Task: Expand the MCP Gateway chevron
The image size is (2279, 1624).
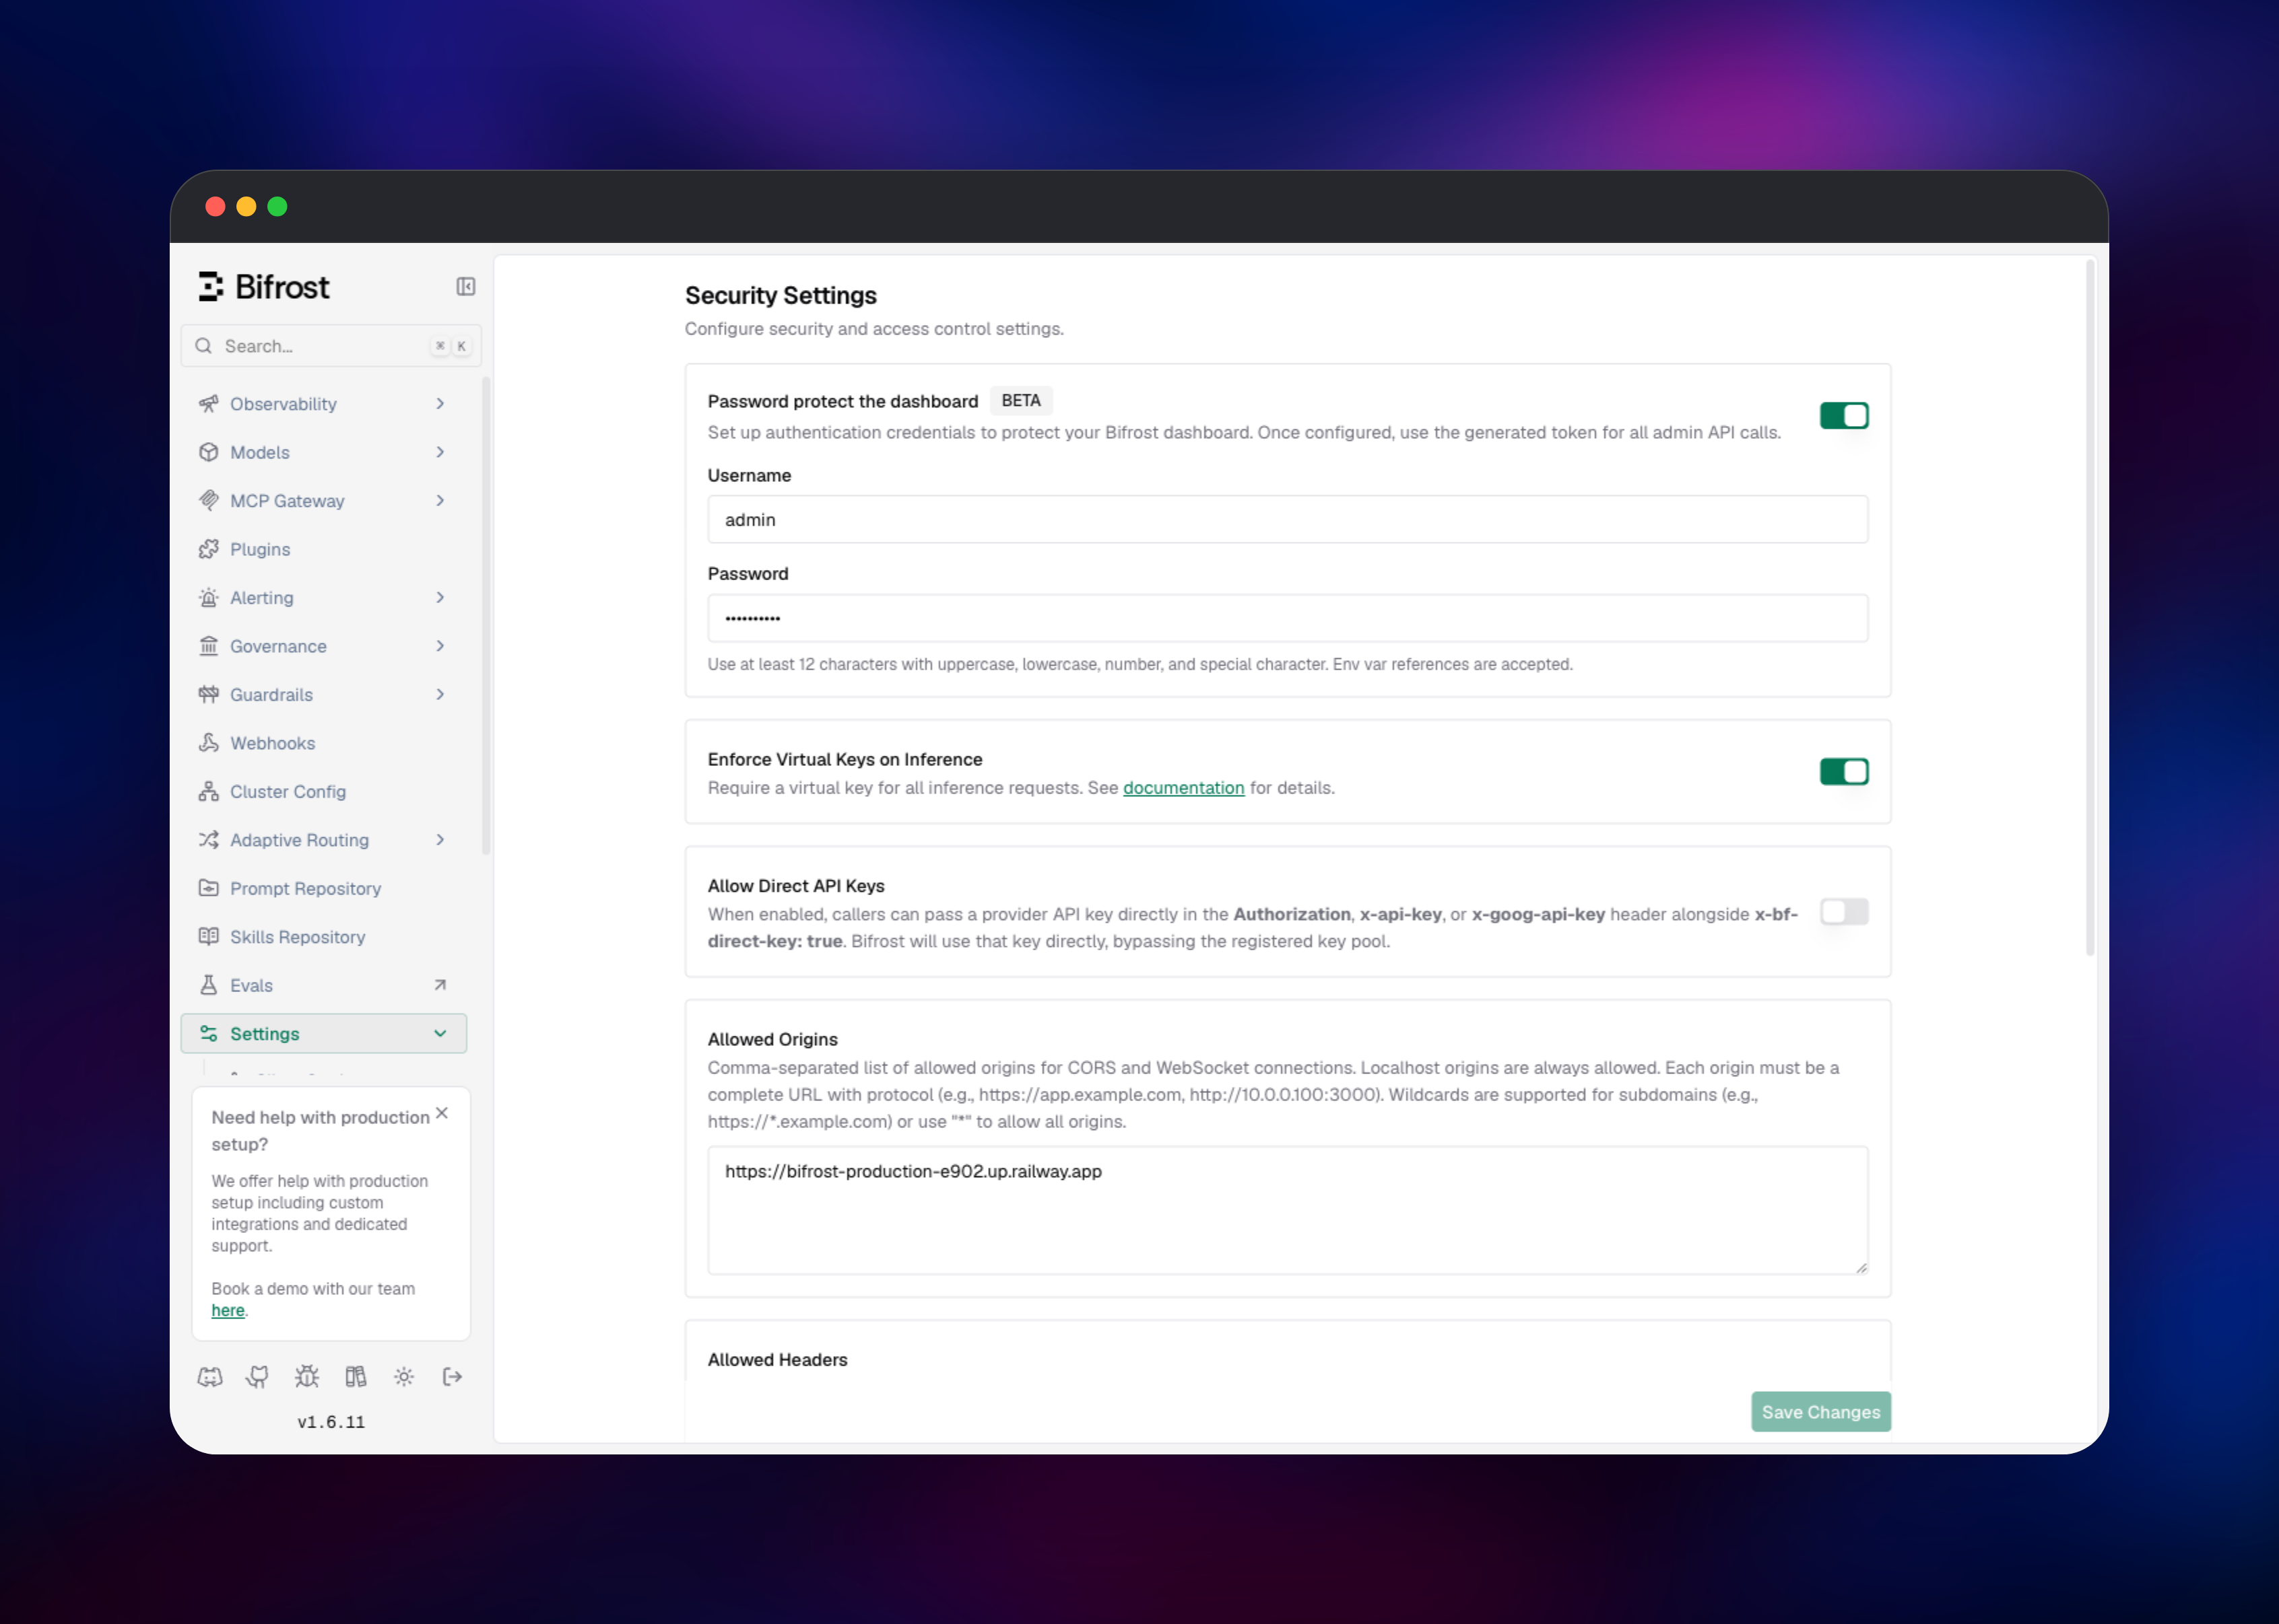Action: [x=440, y=501]
